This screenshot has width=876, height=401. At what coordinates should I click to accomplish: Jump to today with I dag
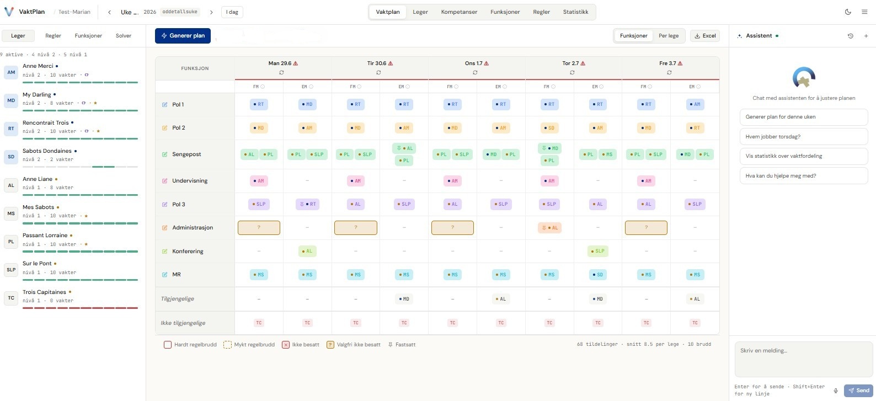click(232, 12)
